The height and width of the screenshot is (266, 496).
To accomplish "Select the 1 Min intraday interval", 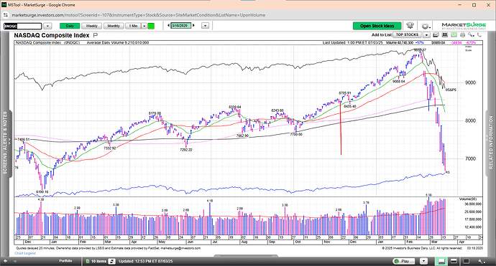I will (133, 26).
